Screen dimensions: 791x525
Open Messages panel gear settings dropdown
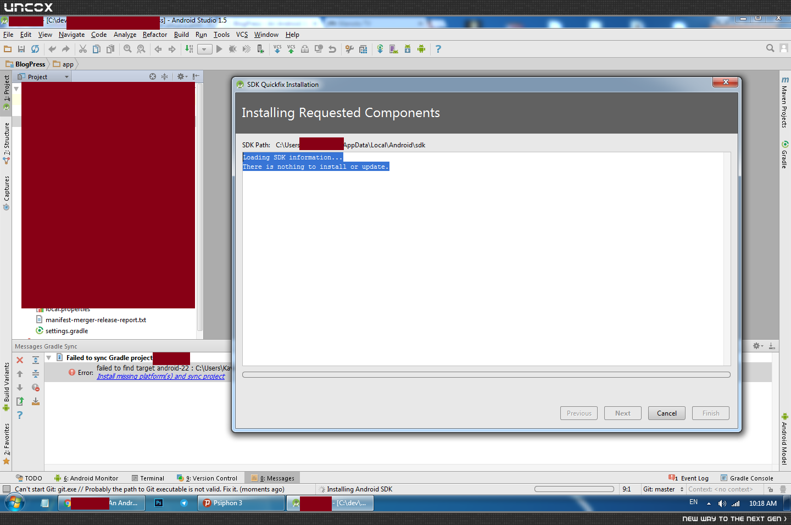click(x=758, y=346)
